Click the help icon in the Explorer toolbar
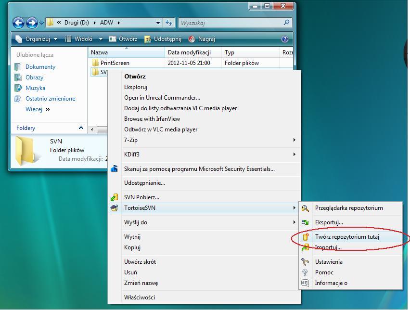This screenshot has height=310, width=410. (284, 39)
